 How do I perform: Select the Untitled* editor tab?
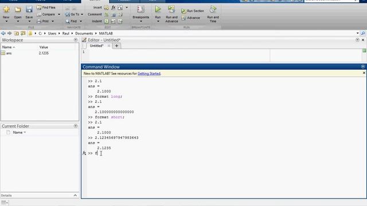click(x=97, y=46)
